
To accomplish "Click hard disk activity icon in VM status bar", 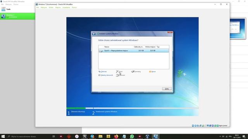I will pos(193,125).
